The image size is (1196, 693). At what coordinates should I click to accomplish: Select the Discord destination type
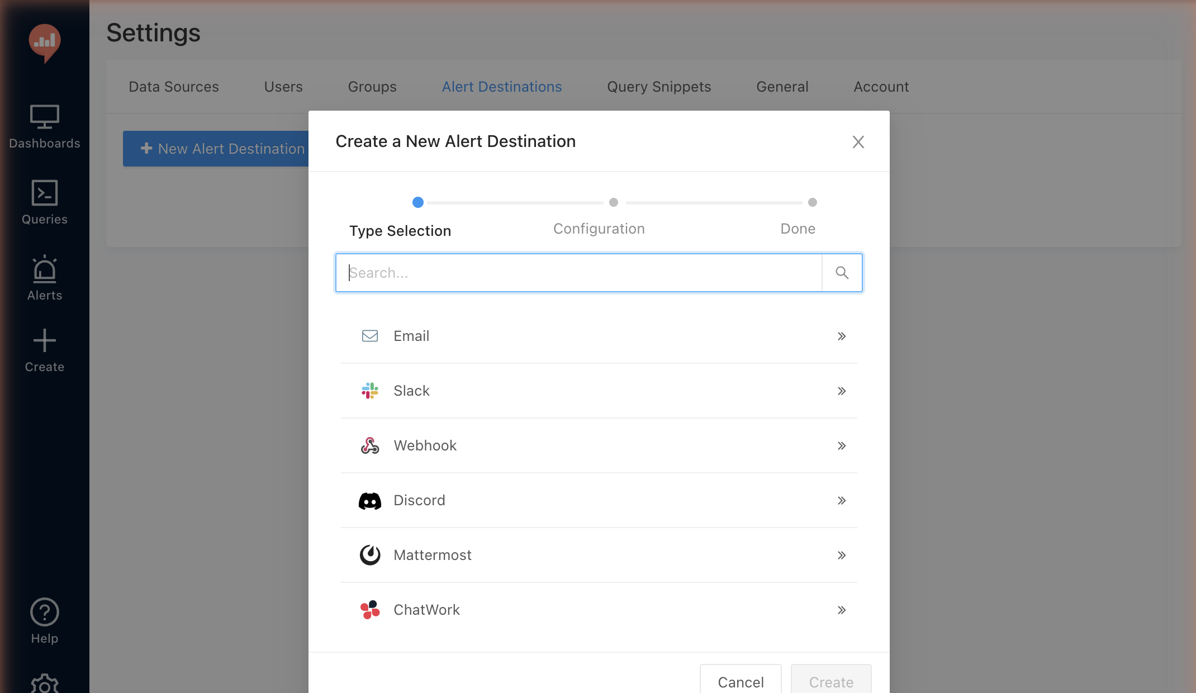pyautogui.click(x=599, y=500)
